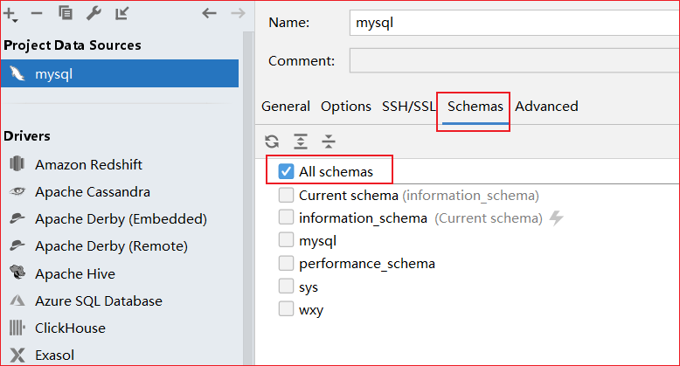Image resolution: width=680 pixels, height=366 pixels.
Task: Check the wxy schema checkbox
Action: (286, 309)
